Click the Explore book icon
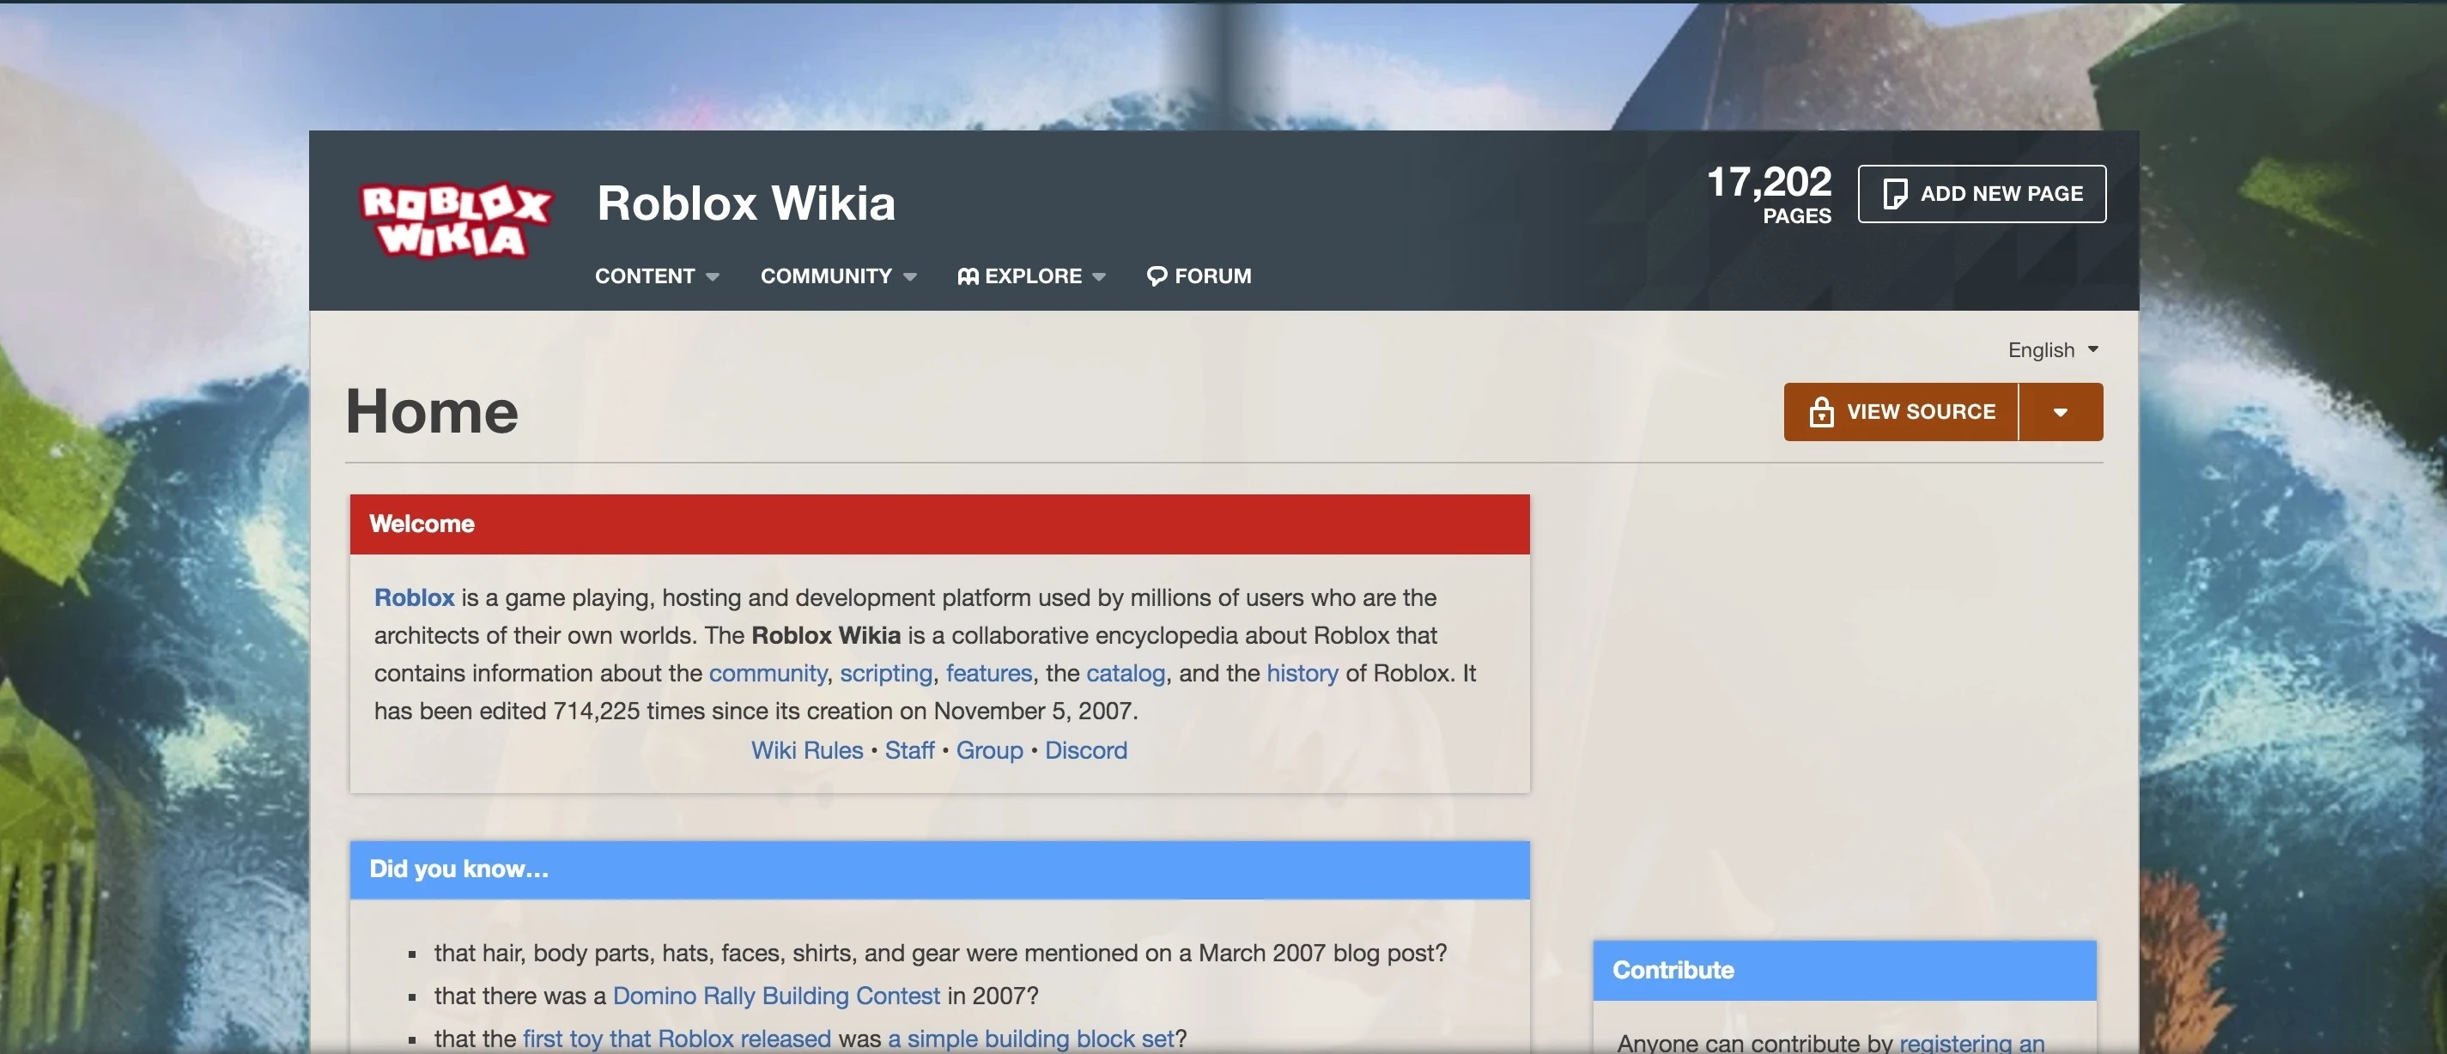Image resolution: width=2447 pixels, height=1054 pixels. pos(967,276)
